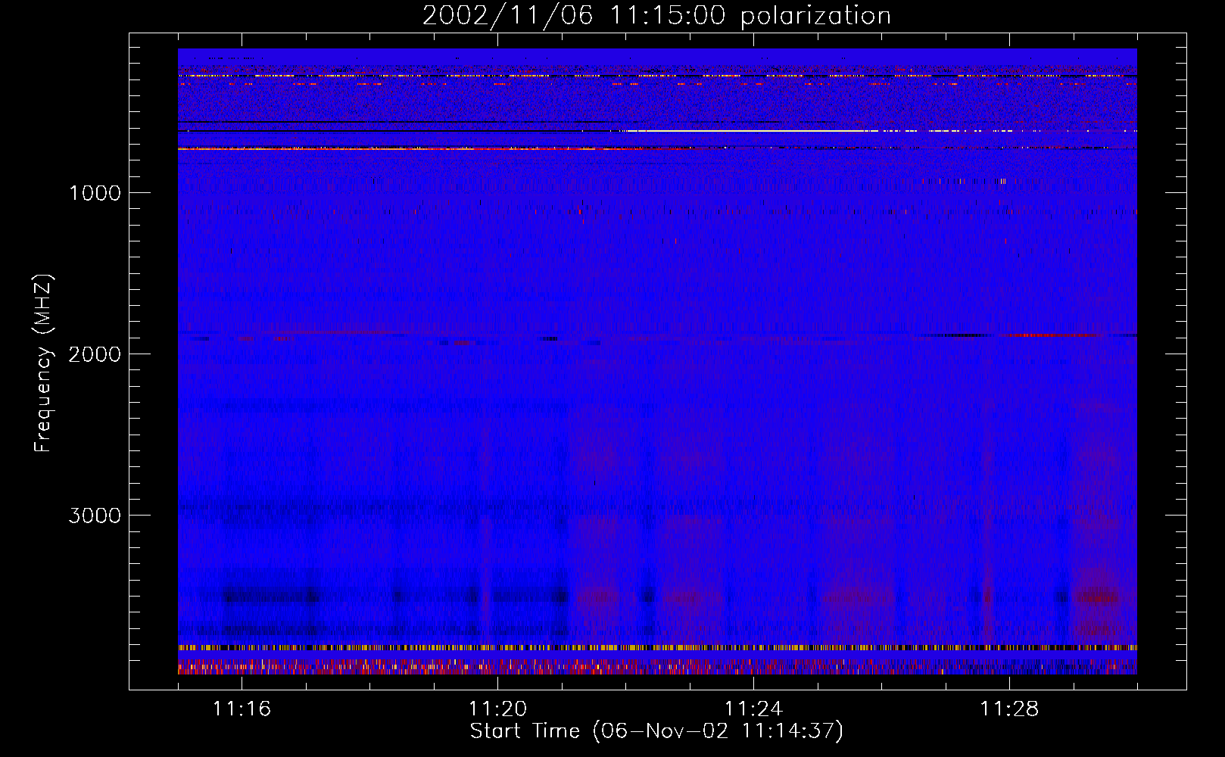The width and height of the screenshot is (1225, 757).
Task: Click the 2000 frequency tick label
Action: 95,354
